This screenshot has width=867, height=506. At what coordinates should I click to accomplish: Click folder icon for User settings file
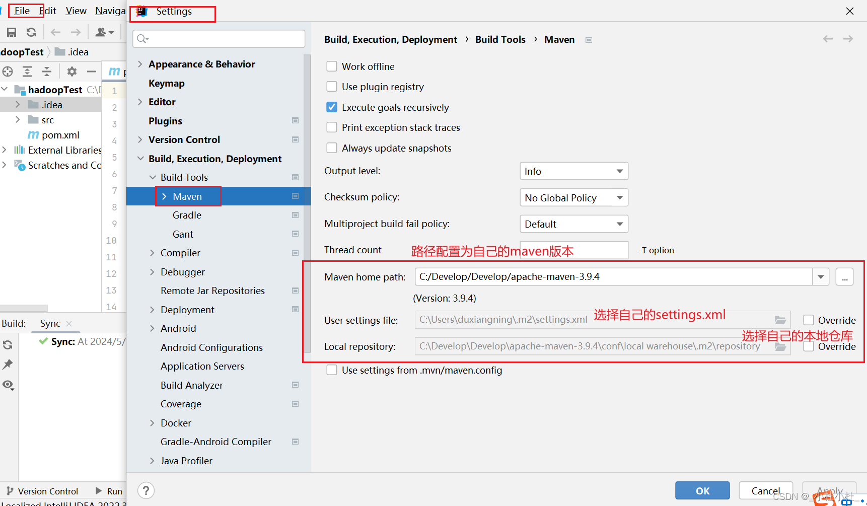[x=780, y=320]
